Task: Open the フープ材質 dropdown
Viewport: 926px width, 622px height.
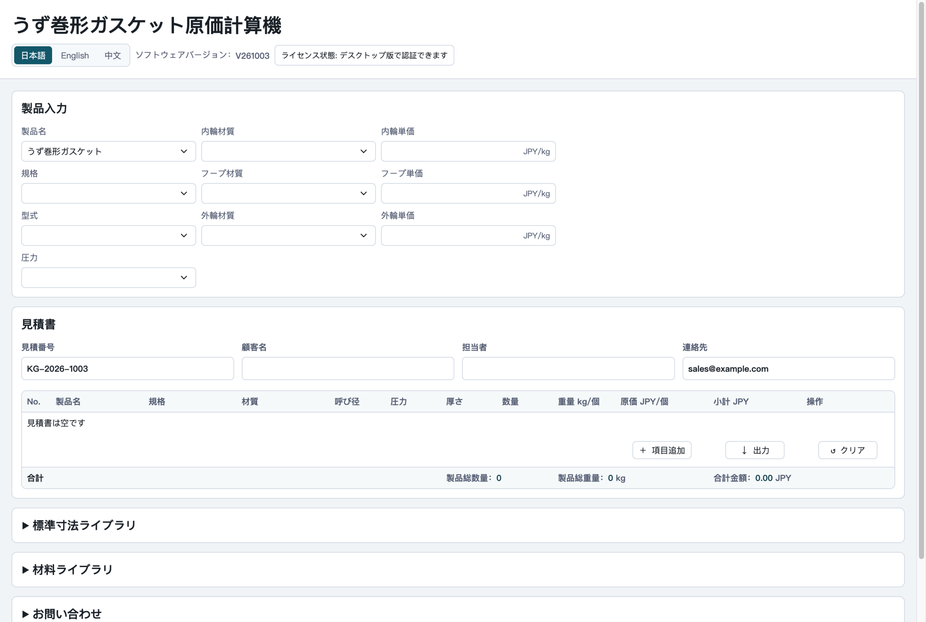Action: click(x=288, y=193)
